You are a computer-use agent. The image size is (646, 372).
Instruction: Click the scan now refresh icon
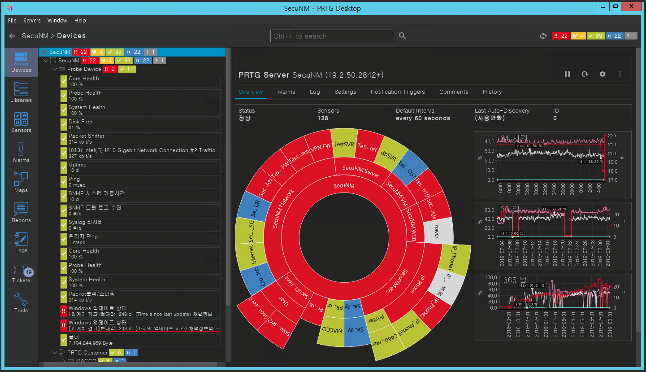585,74
